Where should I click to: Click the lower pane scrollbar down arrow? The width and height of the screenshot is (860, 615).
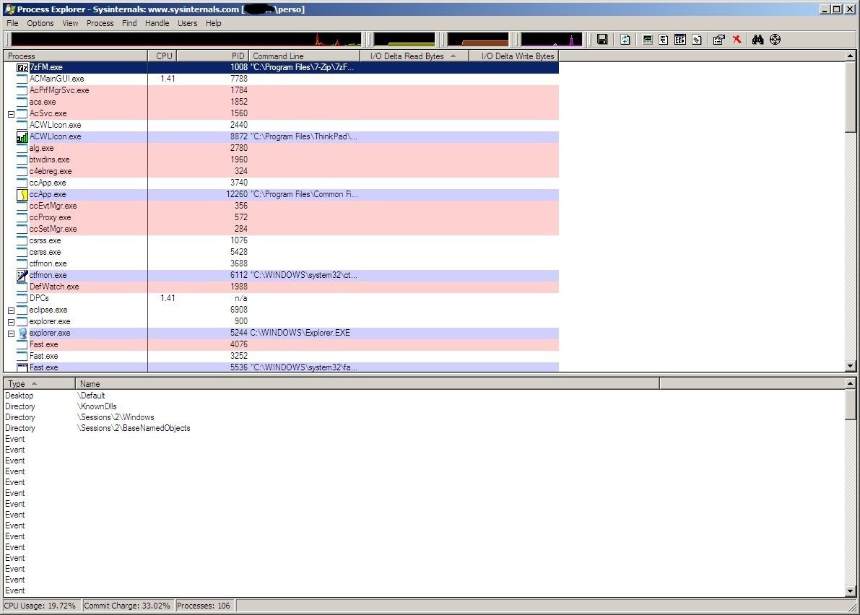(850, 591)
